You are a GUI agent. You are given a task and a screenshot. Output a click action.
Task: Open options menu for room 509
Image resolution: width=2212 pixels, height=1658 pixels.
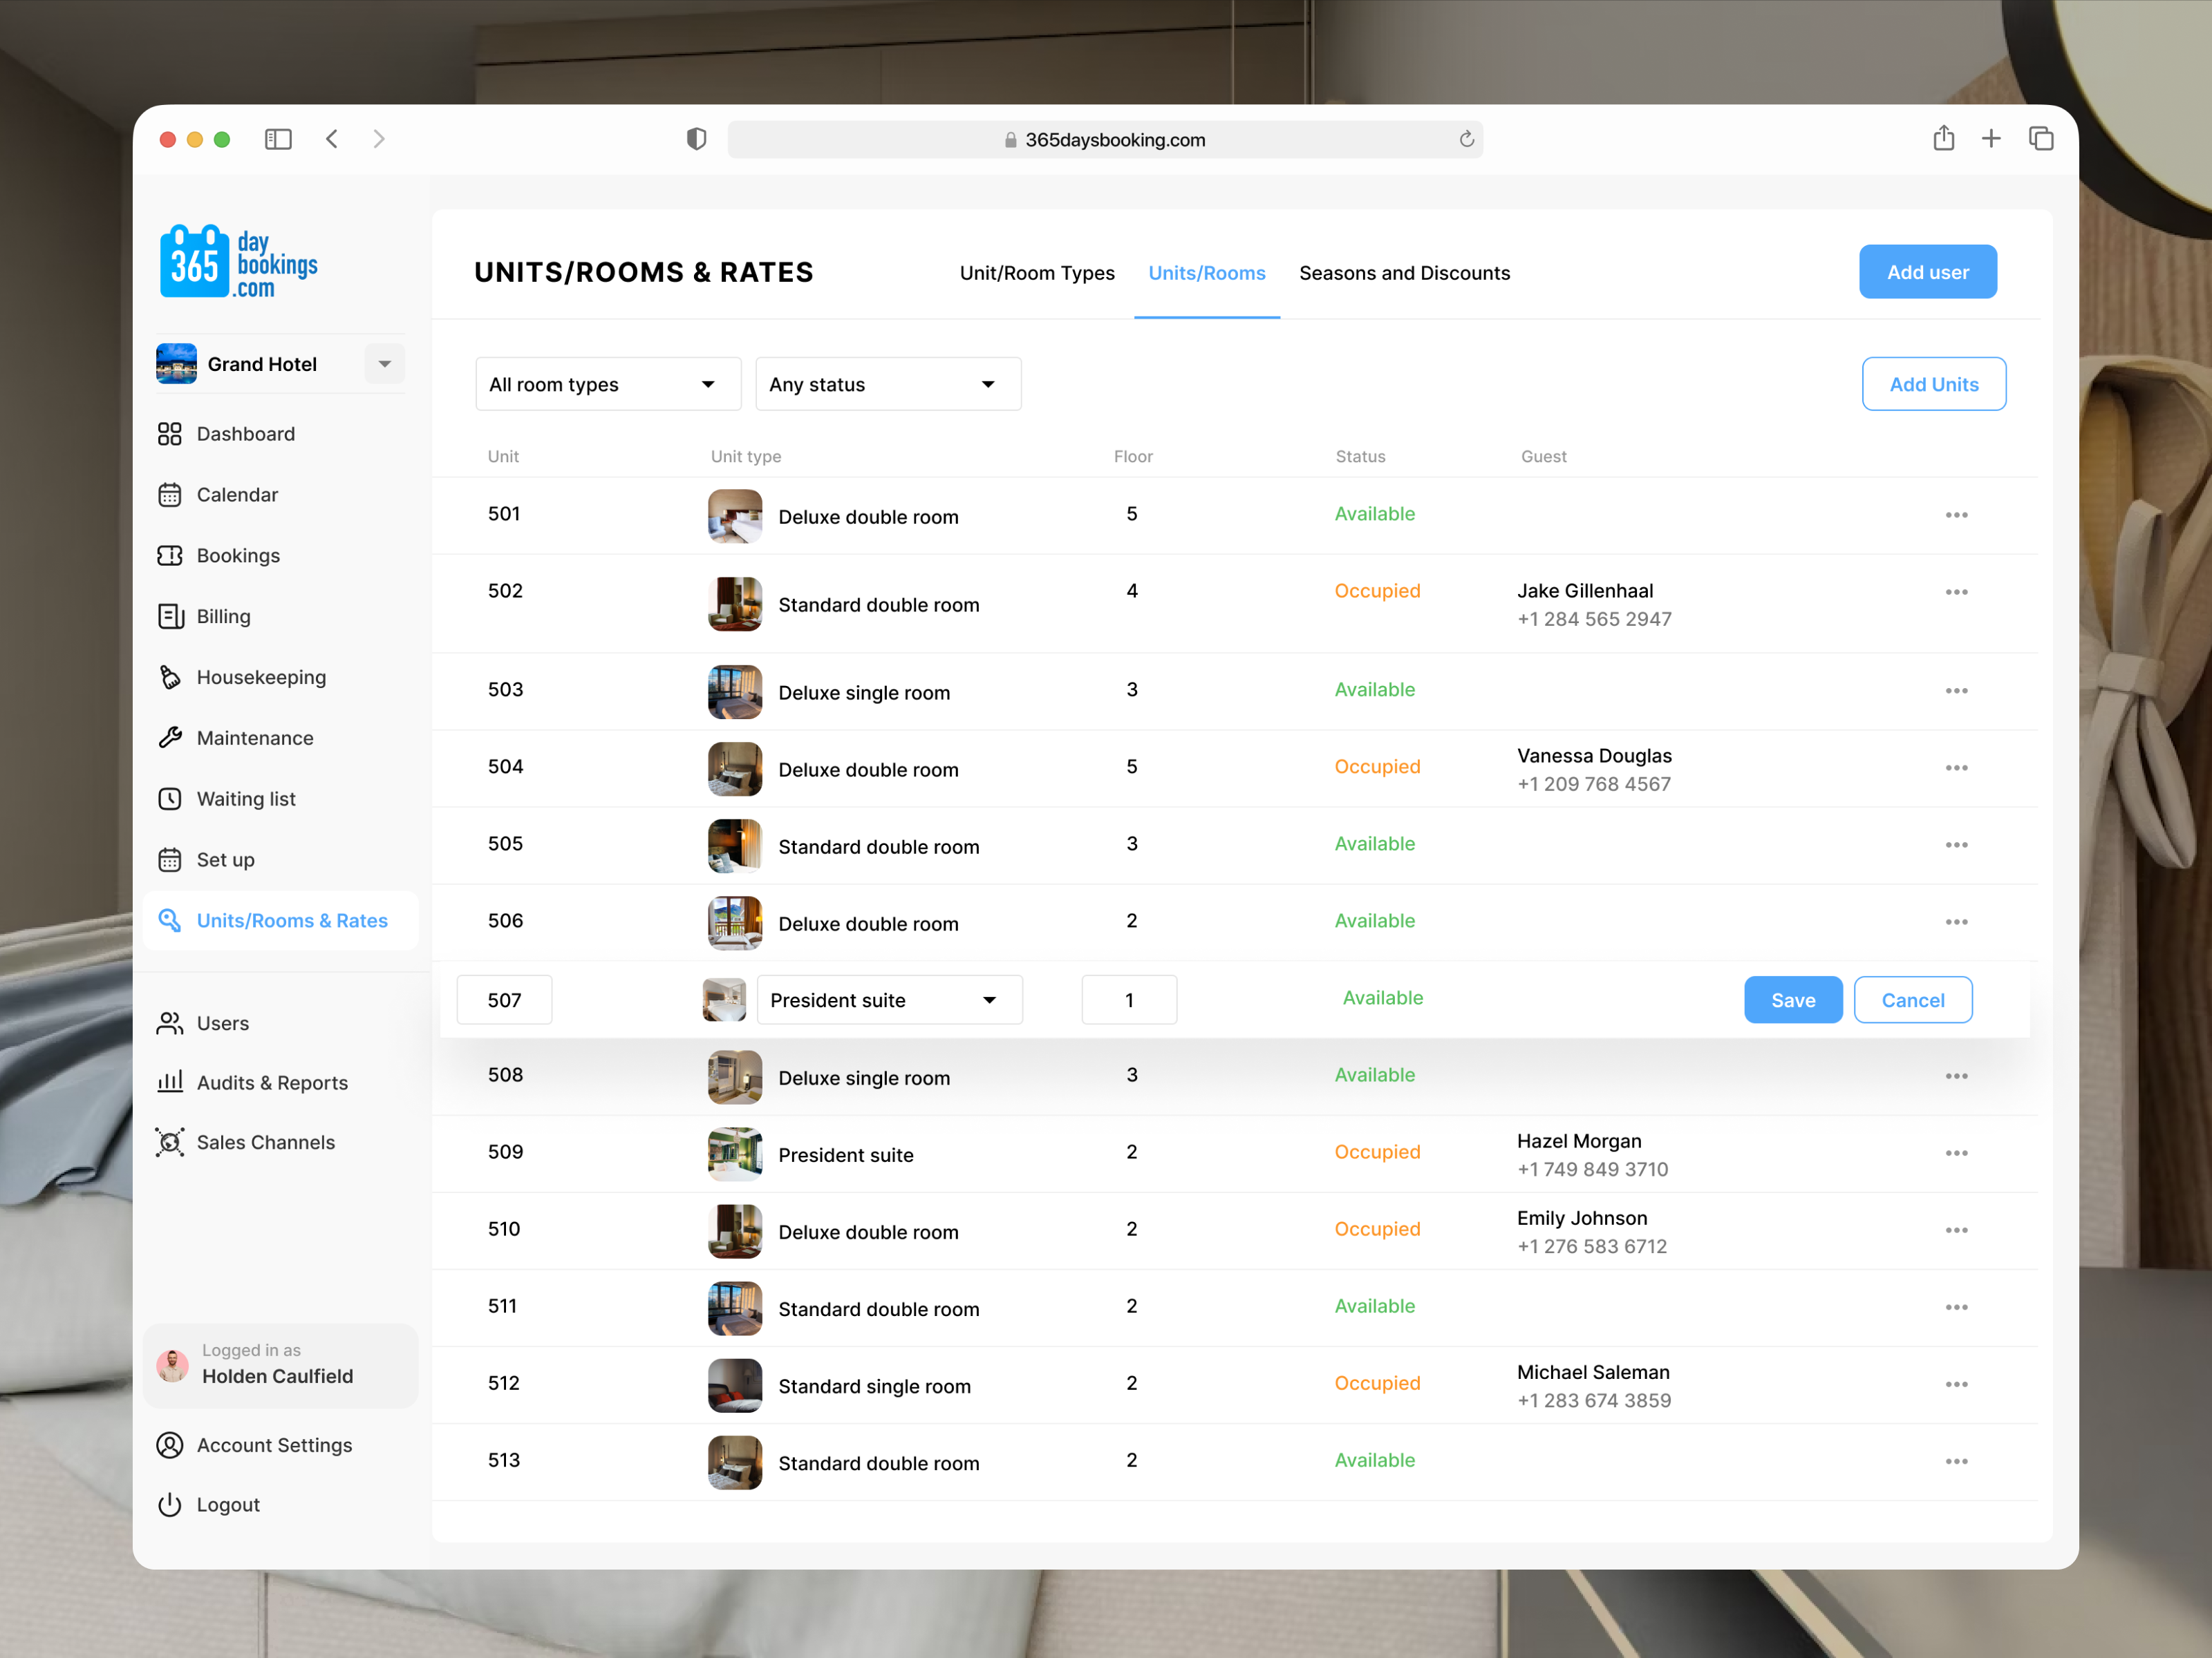(1956, 1153)
